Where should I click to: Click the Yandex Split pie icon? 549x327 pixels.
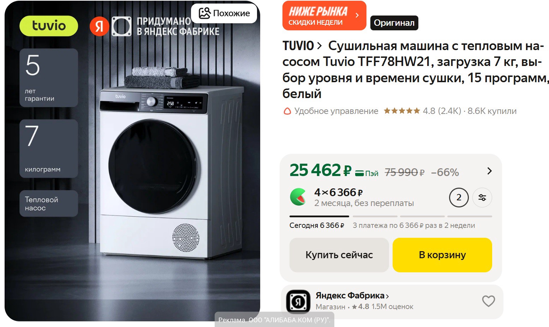298,197
